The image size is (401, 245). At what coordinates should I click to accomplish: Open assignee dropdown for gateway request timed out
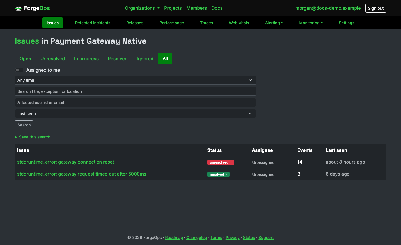266,174
